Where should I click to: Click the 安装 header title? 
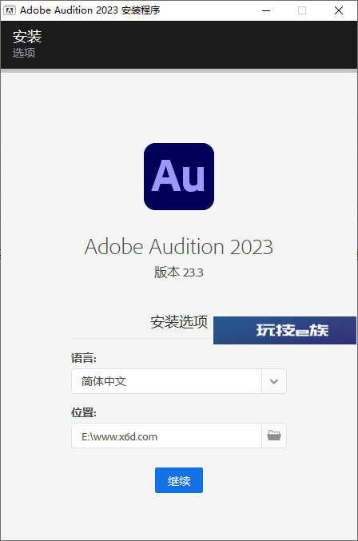click(x=27, y=37)
